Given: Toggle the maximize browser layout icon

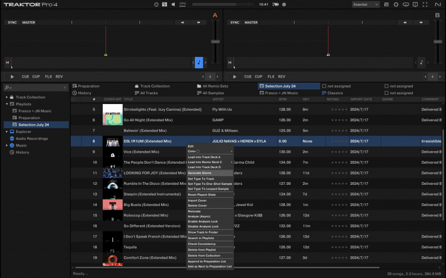Looking at the screenshot, I should point(386,5).
